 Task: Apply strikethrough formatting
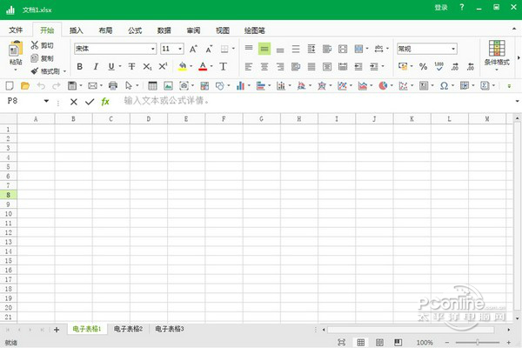click(x=132, y=66)
